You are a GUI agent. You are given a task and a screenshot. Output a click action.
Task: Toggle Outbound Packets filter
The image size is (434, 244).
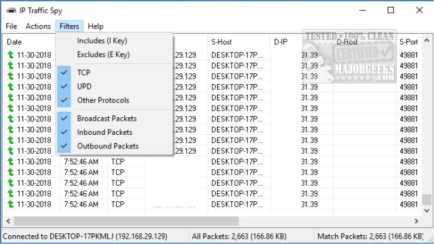pos(115,146)
